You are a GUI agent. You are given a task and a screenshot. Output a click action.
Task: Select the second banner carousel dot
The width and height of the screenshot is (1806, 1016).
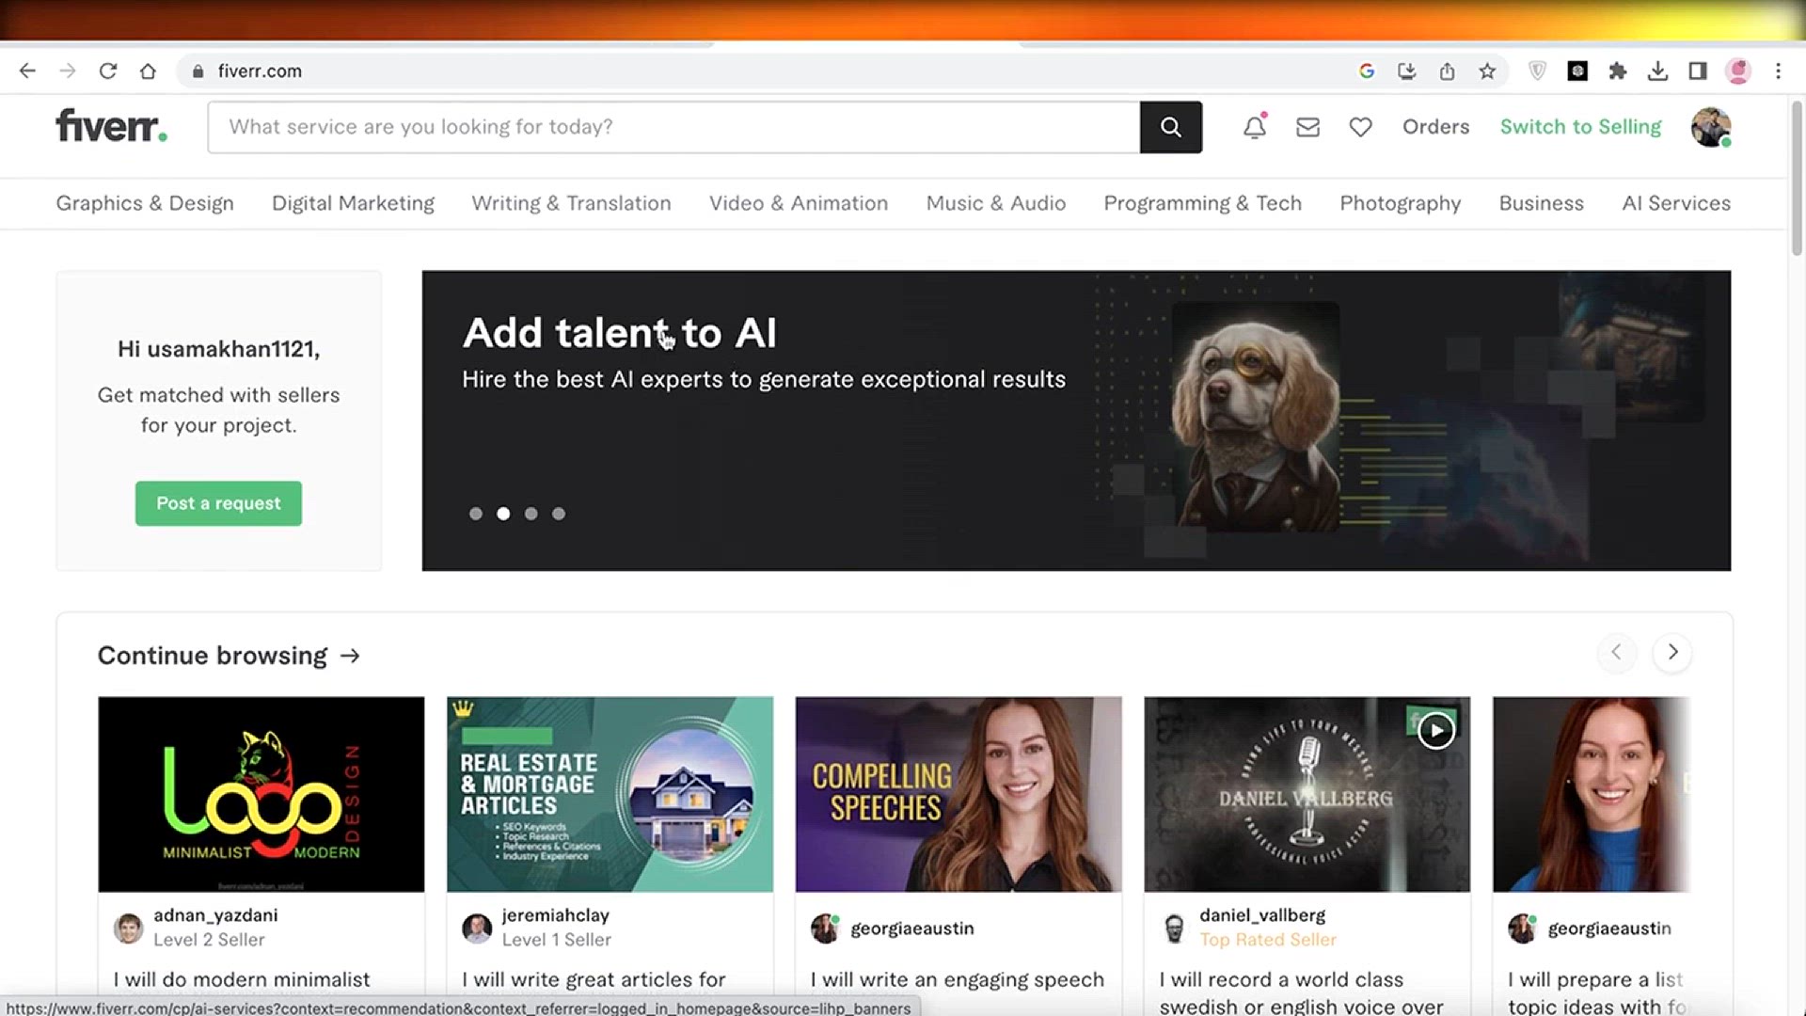click(x=503, y=514)
